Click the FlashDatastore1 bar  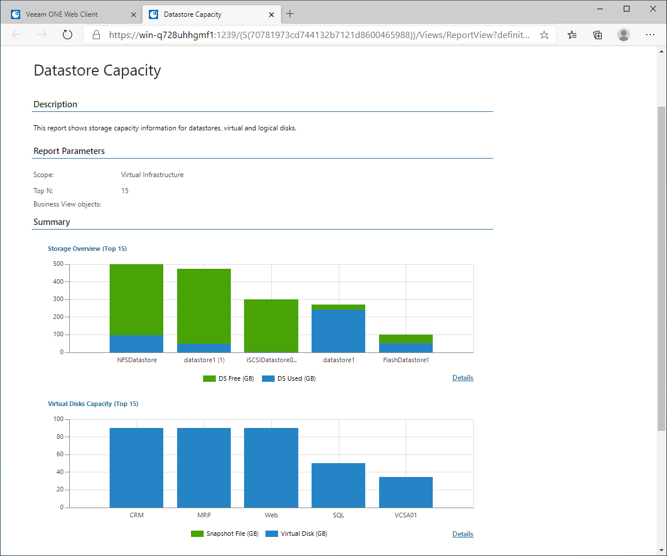[x=406, y=343]
